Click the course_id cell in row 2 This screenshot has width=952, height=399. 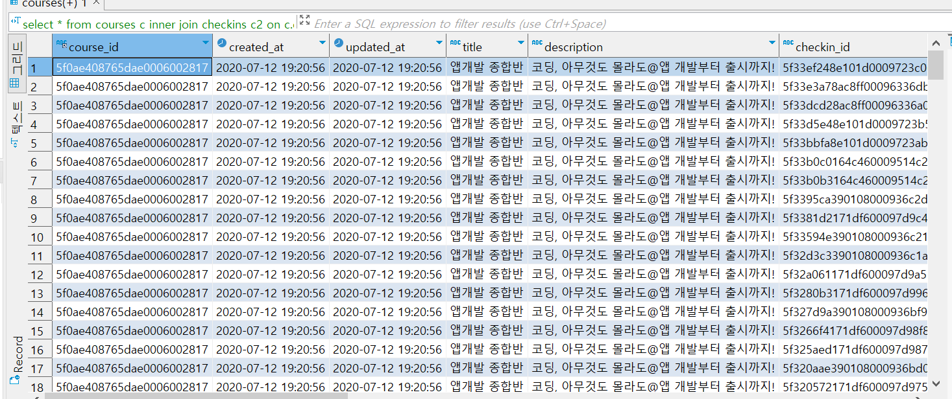click(x=132, y=86)
